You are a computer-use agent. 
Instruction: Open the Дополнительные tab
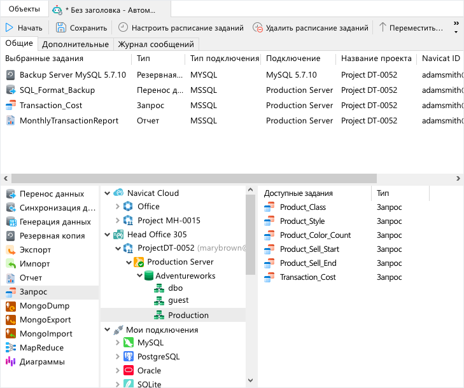(x=76, y=45)
